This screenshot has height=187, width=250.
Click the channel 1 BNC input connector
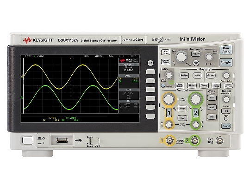[169, 140]
